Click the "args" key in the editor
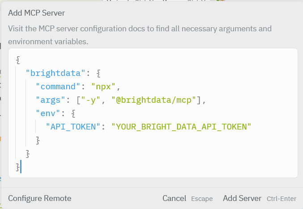Image resolution: width=303 pixels, height=209 pixels. 51,100
